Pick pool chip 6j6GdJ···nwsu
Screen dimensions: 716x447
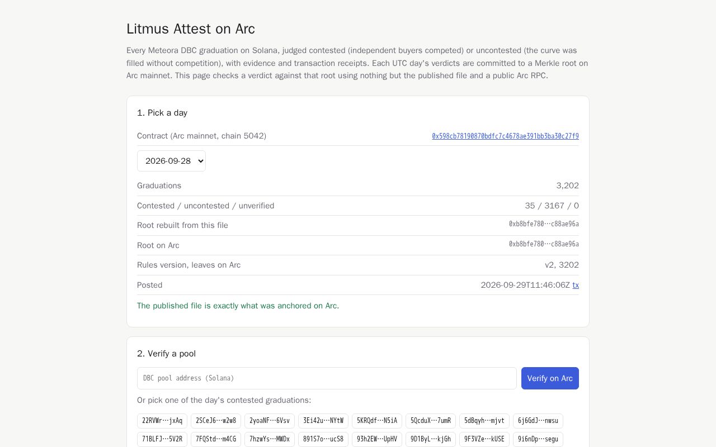538,421
